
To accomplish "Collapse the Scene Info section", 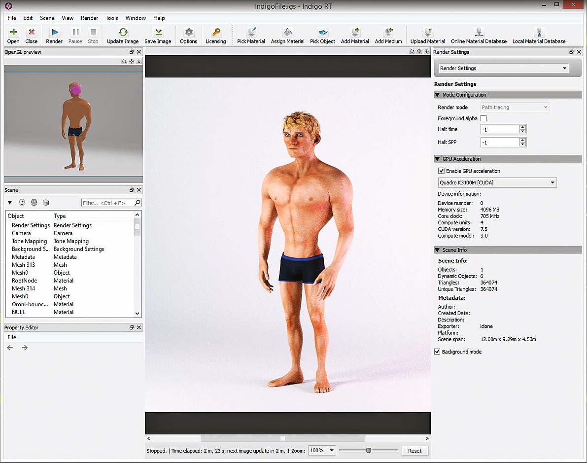I will 437,250.
